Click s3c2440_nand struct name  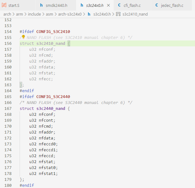pos(51,109)
